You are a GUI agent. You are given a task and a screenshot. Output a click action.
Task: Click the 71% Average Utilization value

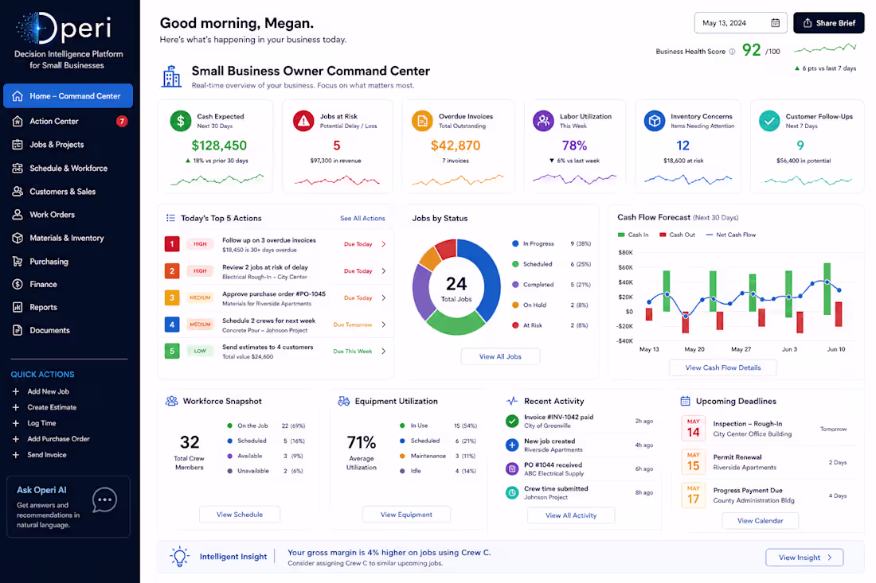(362, 442)
